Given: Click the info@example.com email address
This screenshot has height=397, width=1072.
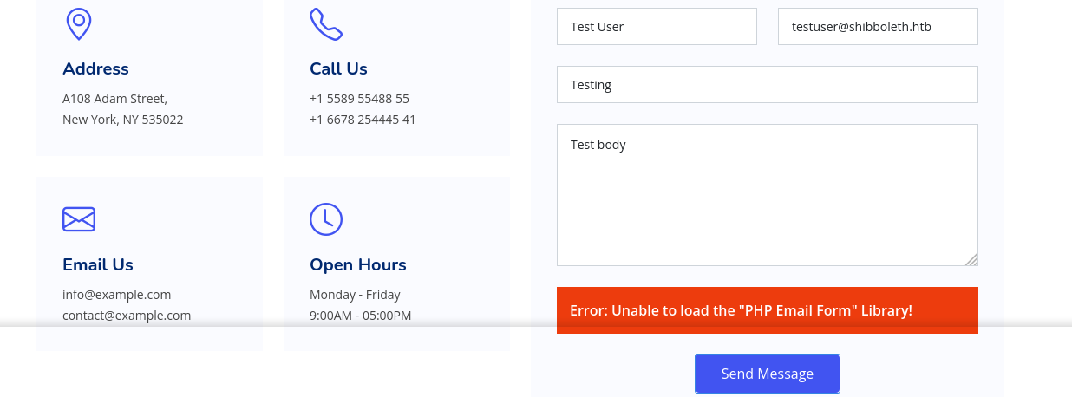Looking at the screenshot, I should (117, 295).
